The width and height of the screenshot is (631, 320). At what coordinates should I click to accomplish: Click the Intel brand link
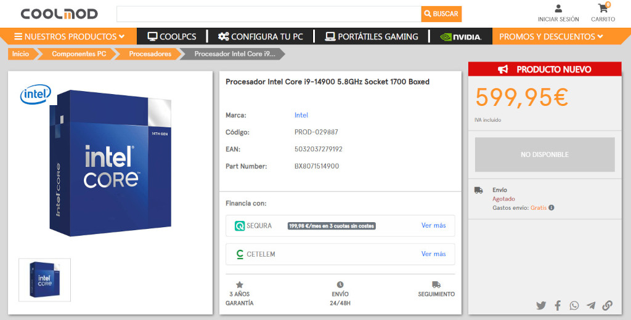tap(301, 115)
